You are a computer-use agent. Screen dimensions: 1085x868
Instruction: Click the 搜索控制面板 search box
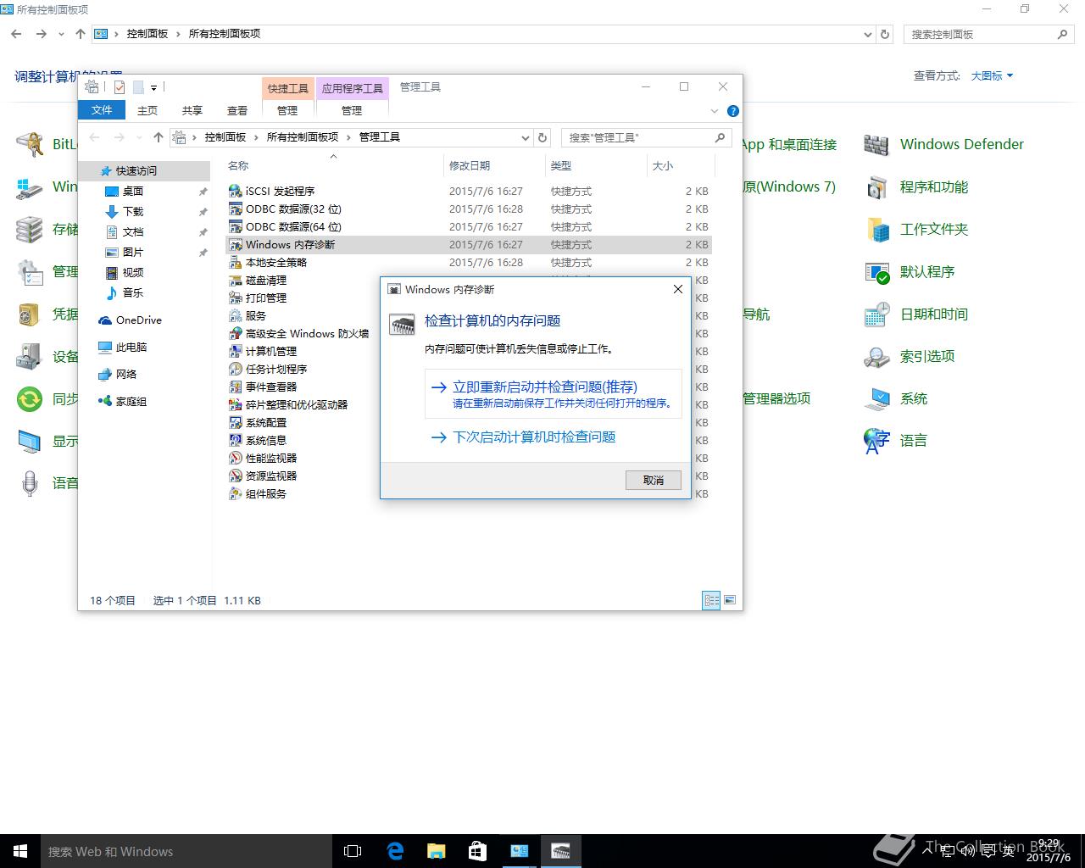(988, 34)
